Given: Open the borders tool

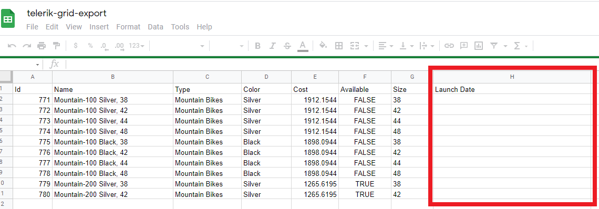Looking at the screenshot, I should [338, 46].
